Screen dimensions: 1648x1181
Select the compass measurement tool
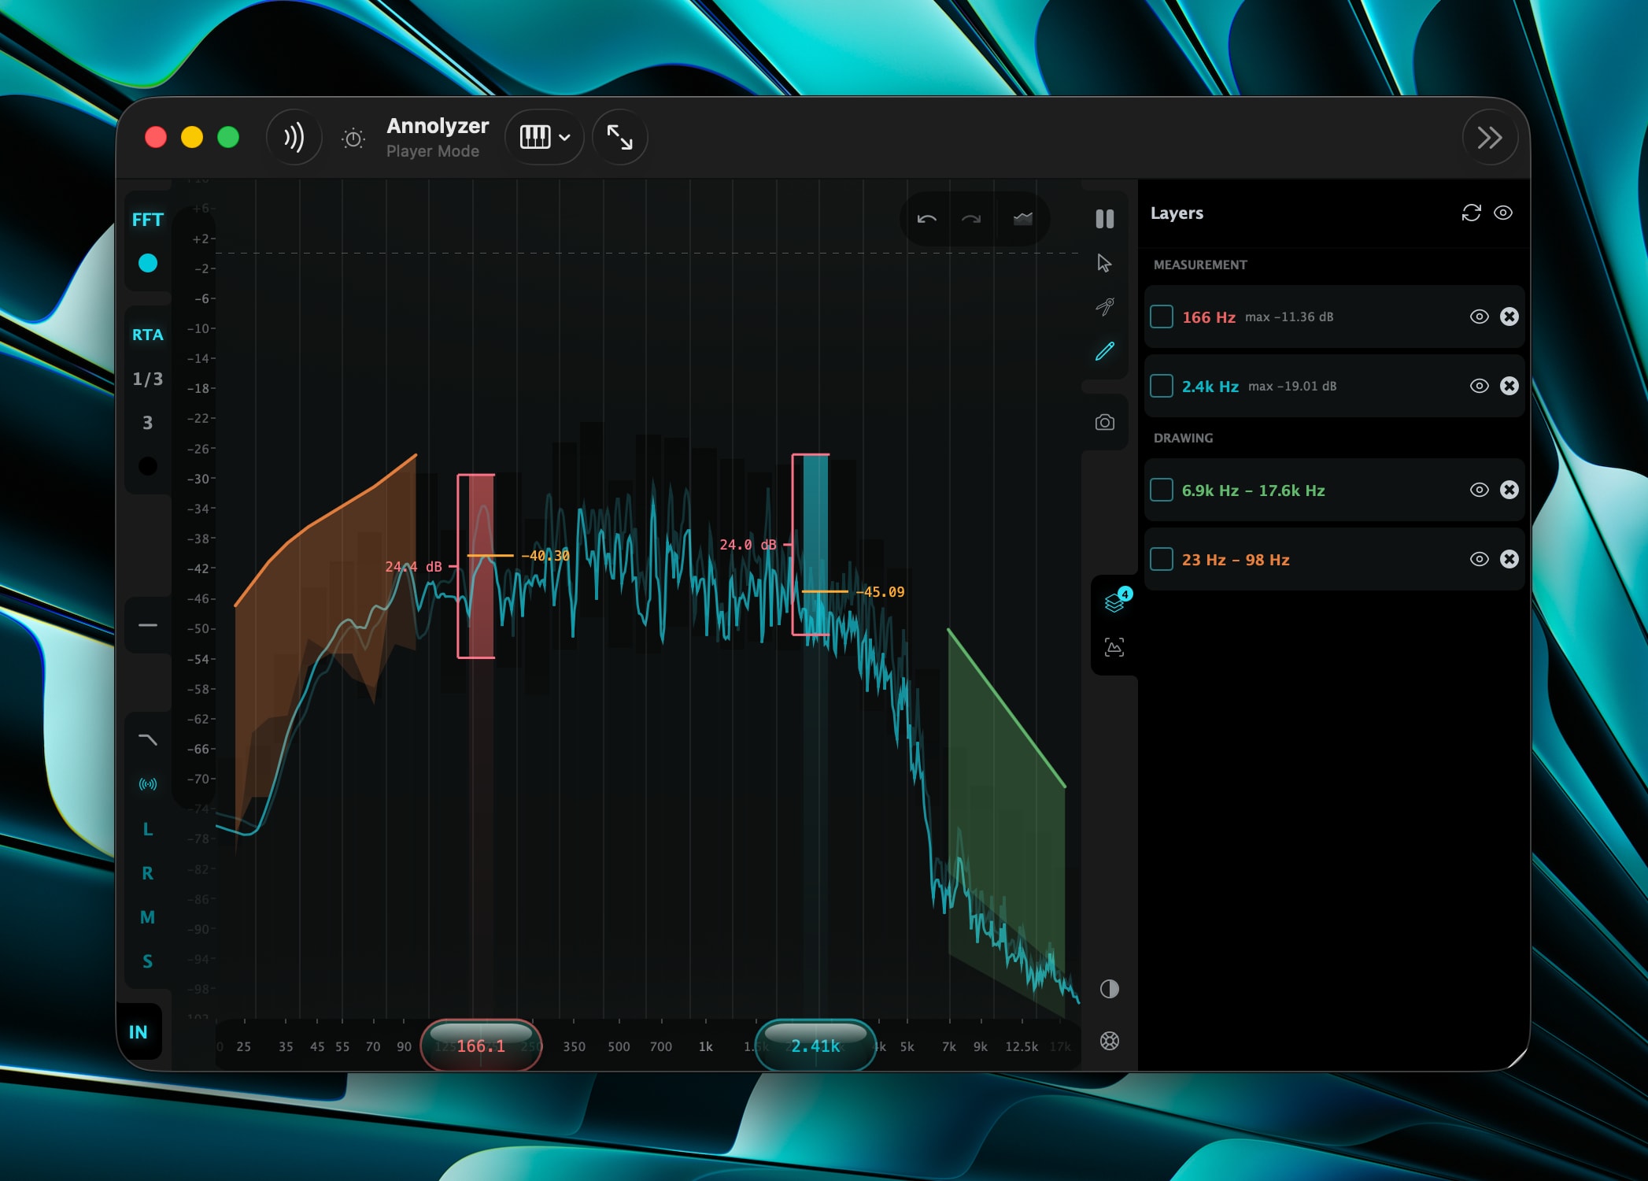tap(1105, 306)
